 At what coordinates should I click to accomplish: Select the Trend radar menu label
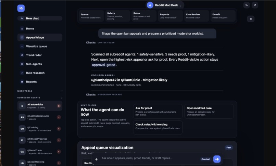[34, 55]
